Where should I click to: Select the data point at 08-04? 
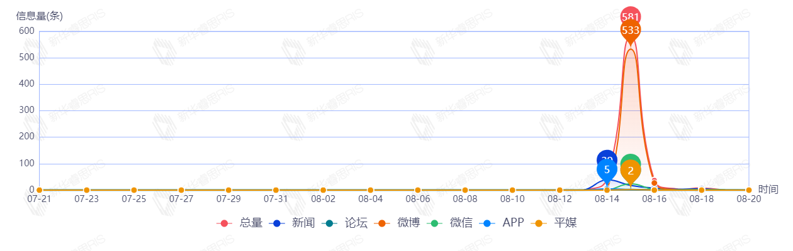(x=370, y=190)
